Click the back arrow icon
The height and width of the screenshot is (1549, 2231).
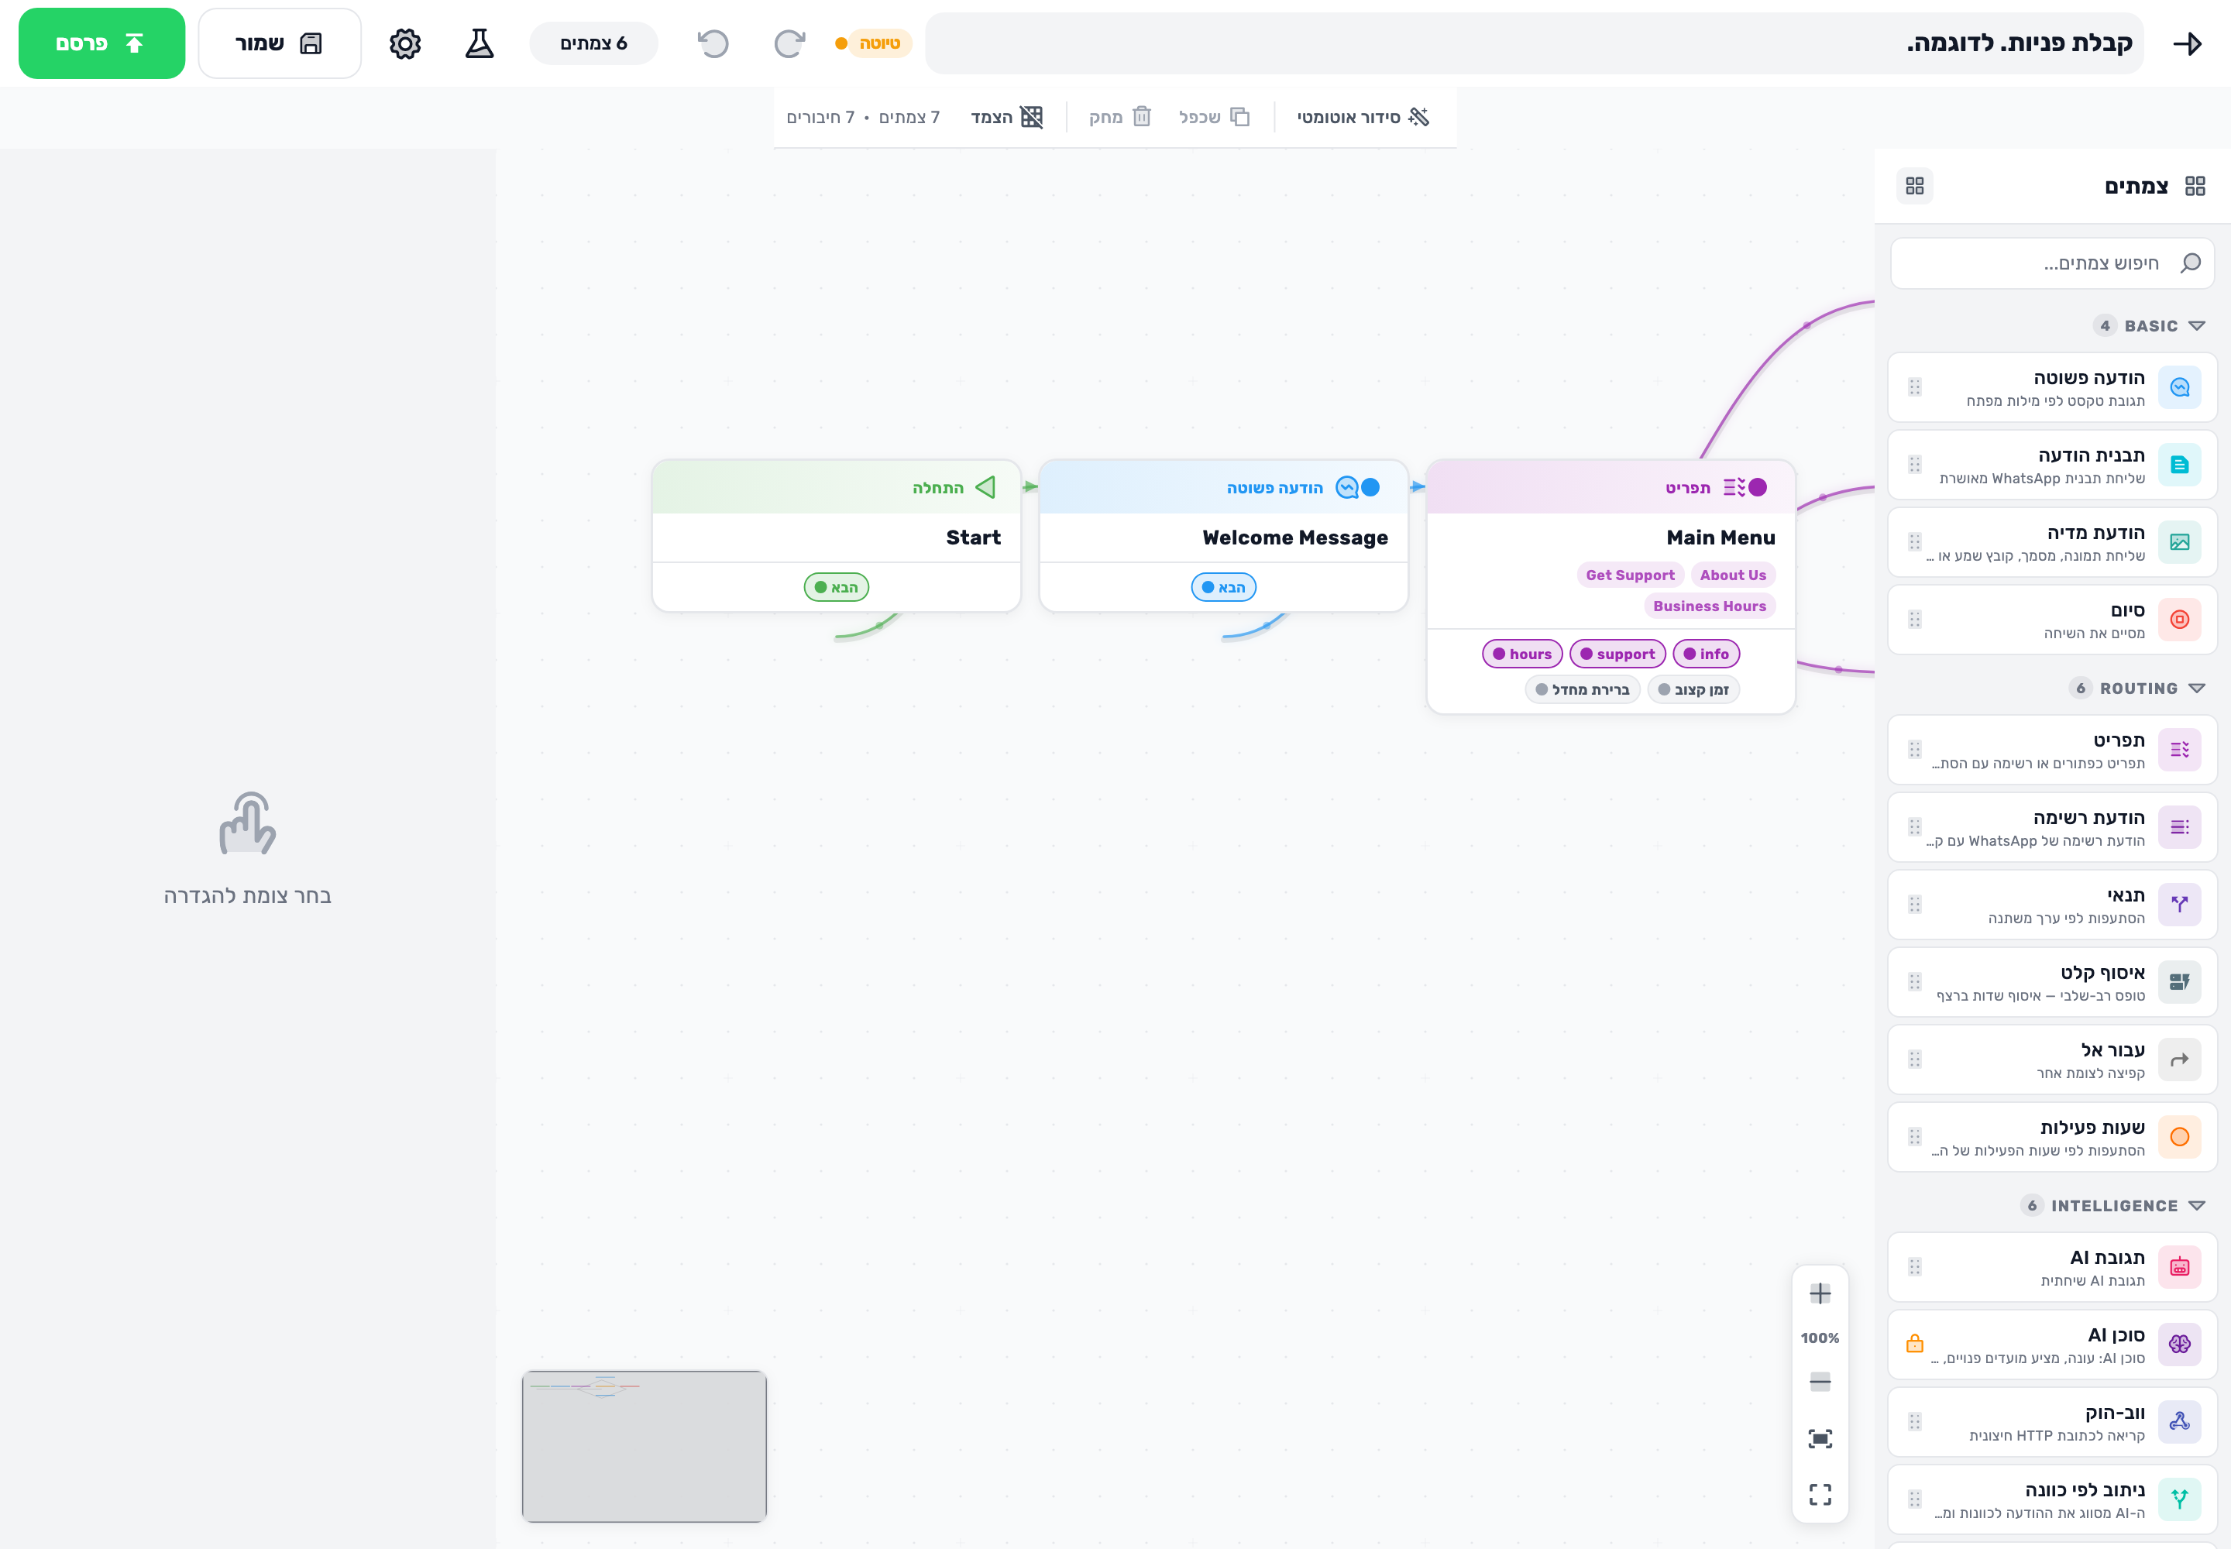click(x=2188, y=43)
